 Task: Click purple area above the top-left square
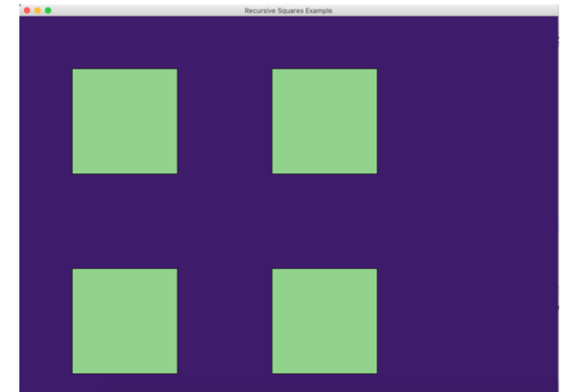coord(125,42)
